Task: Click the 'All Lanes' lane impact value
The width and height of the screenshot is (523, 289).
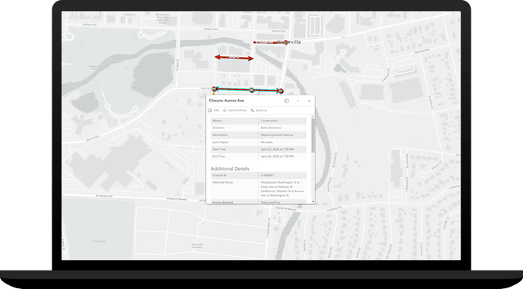Action: point(267,142)
